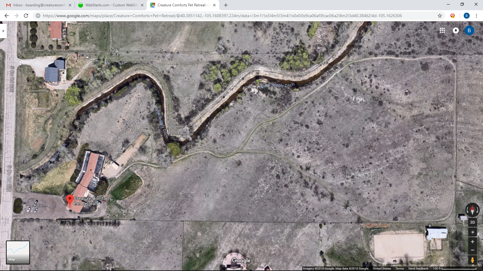Image resolution: width=483 pixels, height=271 pixels.
Task: Open Google account menu on the map
Action: (469, 30)
